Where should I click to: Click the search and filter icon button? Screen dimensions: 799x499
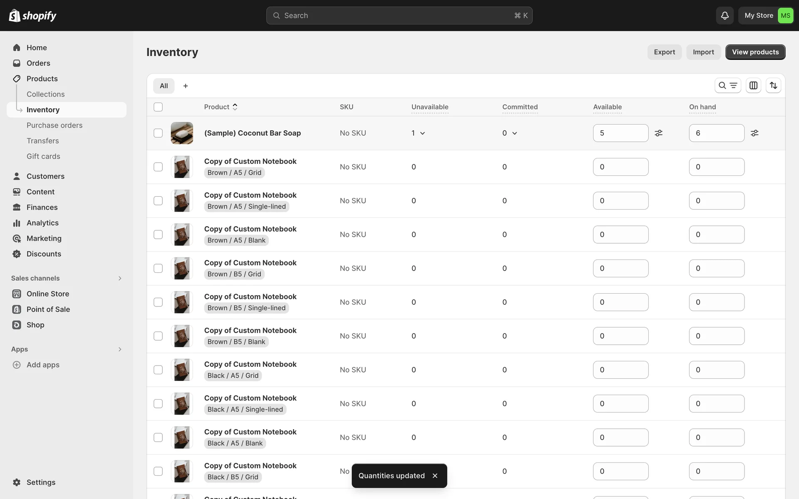point(727,85)
